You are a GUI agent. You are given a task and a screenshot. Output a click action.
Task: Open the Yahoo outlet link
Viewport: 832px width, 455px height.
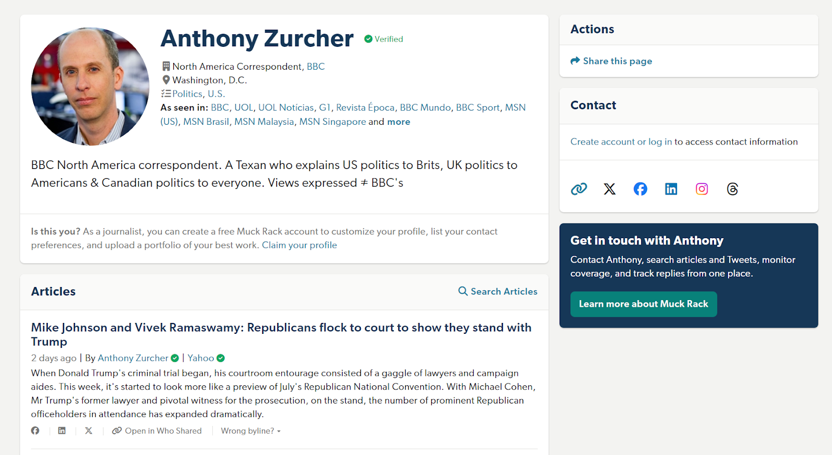click(x=201, y=358)
